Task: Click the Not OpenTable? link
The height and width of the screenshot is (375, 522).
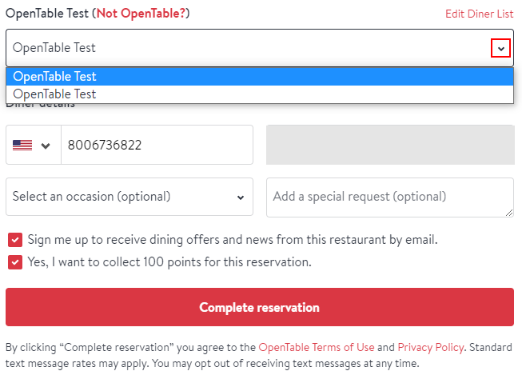Action: click(x=141, y=14)
